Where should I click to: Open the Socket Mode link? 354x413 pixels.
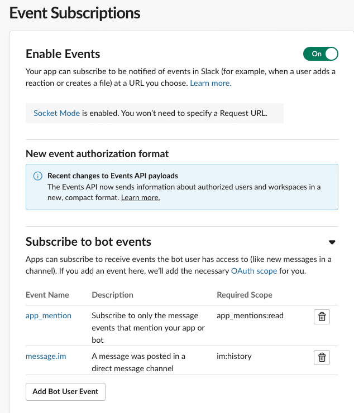[56, 113]
